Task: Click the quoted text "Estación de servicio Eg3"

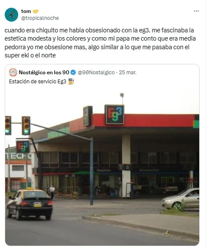Action: (x=38, y=82)
